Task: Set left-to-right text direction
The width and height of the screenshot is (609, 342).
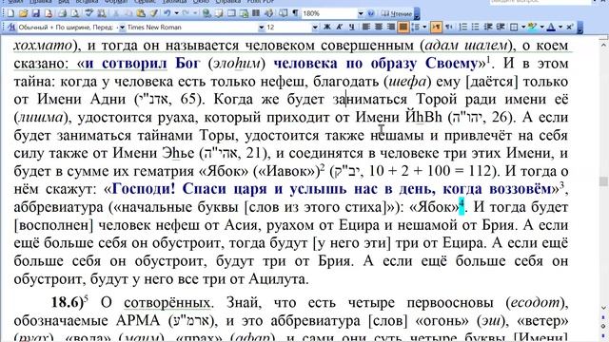Action: 436,27
